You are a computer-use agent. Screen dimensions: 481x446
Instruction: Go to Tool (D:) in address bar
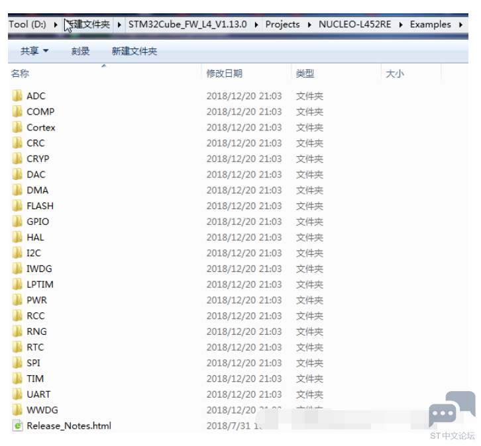click(x=28, y=24)
